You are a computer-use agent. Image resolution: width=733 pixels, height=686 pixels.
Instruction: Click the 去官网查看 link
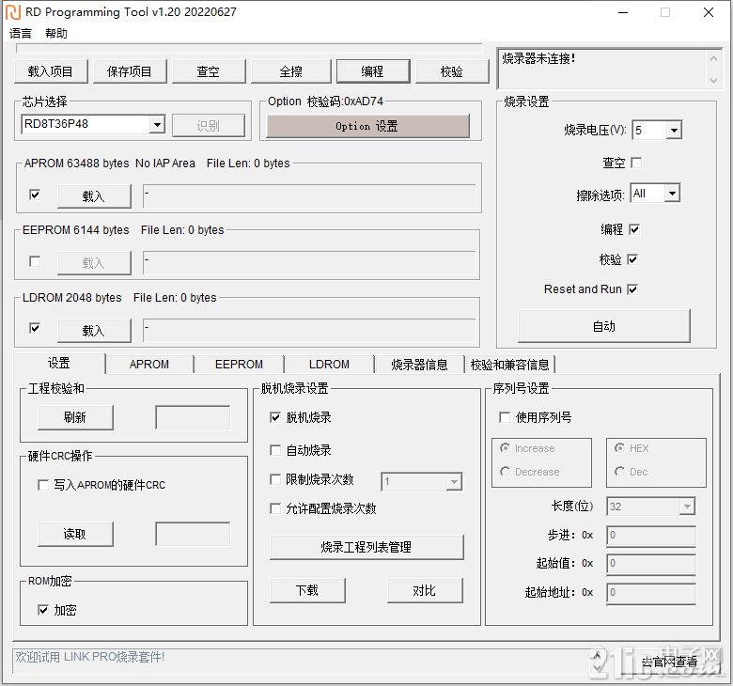click(669, 662)
